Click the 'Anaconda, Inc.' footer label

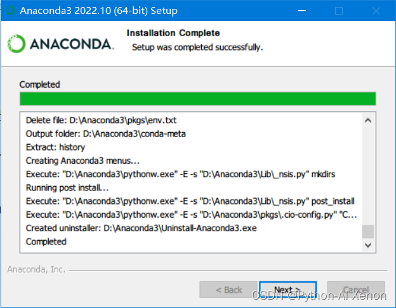36,270
